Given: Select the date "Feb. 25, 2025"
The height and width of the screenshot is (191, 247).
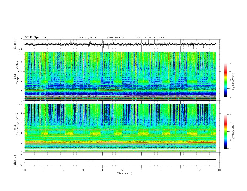Looking at the screenshot, I should tap(87, 37).
